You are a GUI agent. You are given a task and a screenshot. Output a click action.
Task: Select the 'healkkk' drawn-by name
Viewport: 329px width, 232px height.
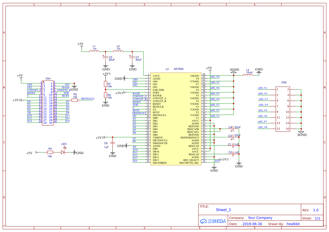point(293,224)
